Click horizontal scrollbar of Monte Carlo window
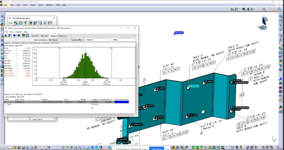 pos(70,115)
